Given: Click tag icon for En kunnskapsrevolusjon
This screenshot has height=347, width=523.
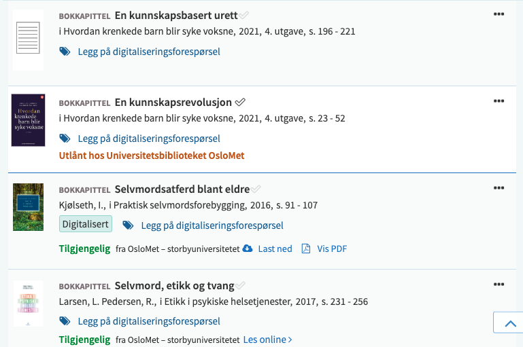Looking at the screenshot, I should click(65, 138).
